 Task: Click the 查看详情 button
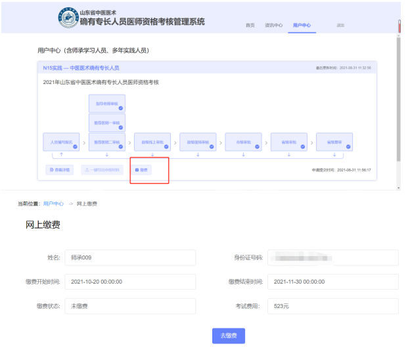[60, 169]
